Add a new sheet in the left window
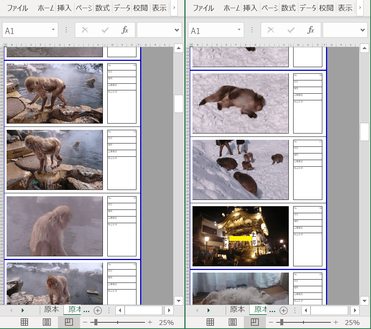Viewport: 371px width, 329px height. (x=97, y=310)
